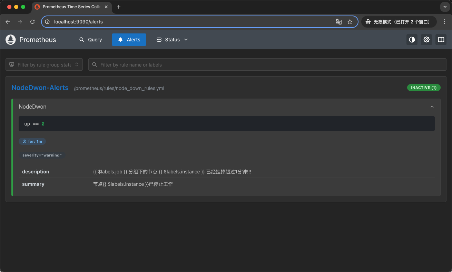Open documentation with the book icon
Image resolution: width=452 pixels, height=272 pixels.
tap(441, 40)
